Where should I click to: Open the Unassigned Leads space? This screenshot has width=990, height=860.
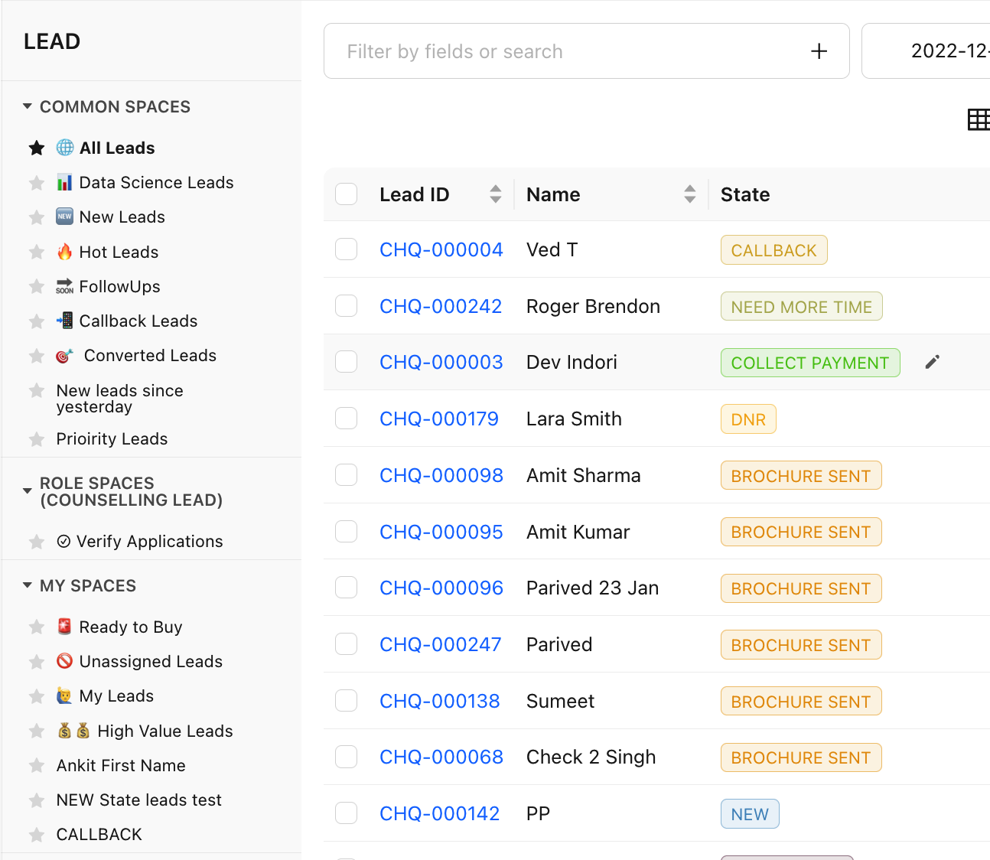pyautogui.click(x=150, y=662)
